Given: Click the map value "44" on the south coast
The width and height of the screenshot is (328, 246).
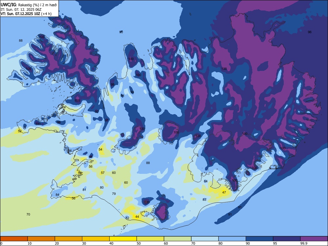Looking at the screenshot, I should (x=137, y=217).
